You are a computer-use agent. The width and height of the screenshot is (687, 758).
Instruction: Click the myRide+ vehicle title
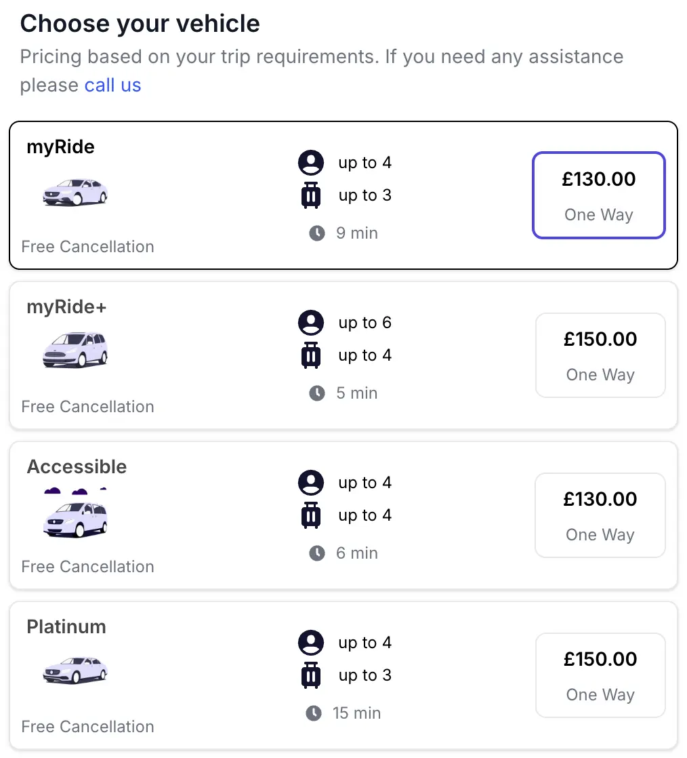pyautogui.click(x=66, y=307)
